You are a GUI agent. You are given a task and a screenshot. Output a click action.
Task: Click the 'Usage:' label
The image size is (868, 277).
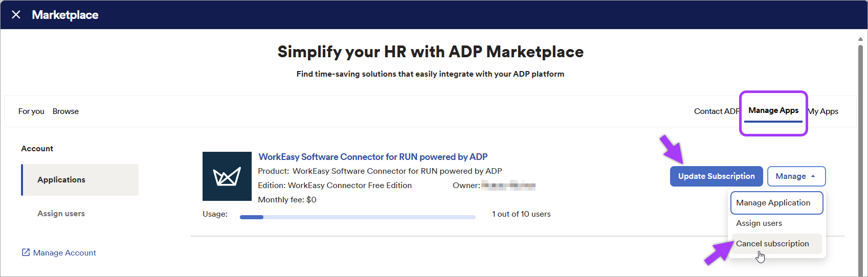[215, 214]
